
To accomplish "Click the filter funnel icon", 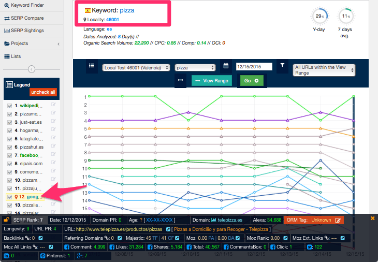I will tap(282, 66).
